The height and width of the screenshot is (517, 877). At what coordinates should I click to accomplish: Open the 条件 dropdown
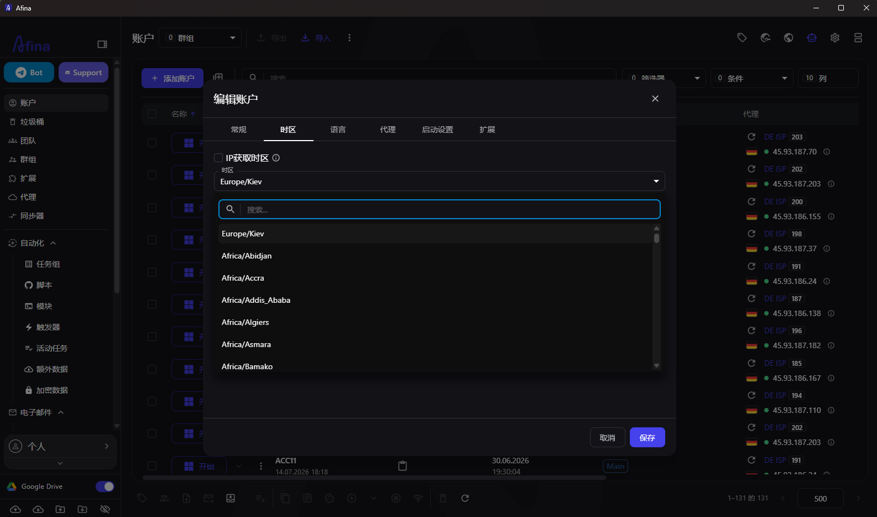[752, 78]
